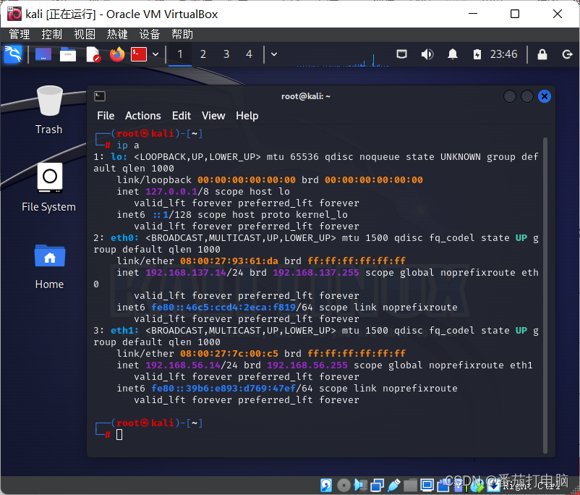This screenshot has width=580, height=495.
Task: Switch to workspace 4
Action: tap(249, 54)
